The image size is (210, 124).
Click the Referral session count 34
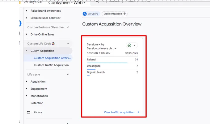136,60
